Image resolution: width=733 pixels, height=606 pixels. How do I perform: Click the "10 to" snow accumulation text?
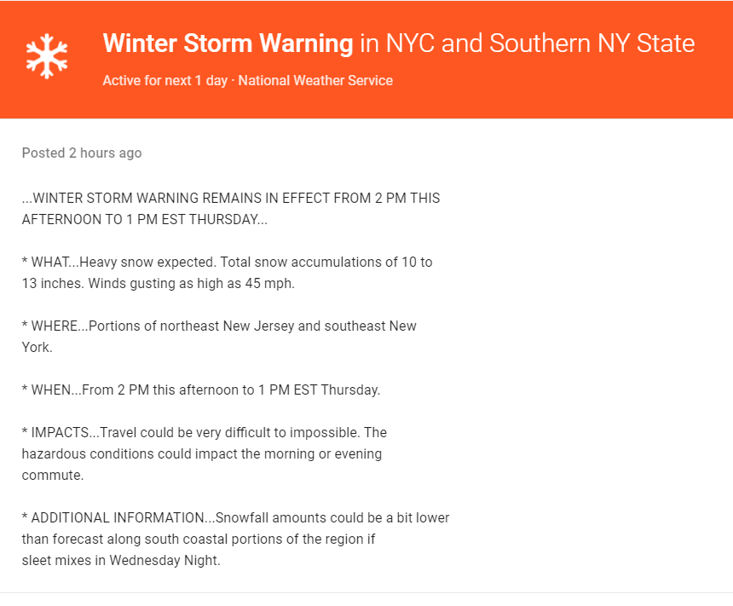point(416,263)
